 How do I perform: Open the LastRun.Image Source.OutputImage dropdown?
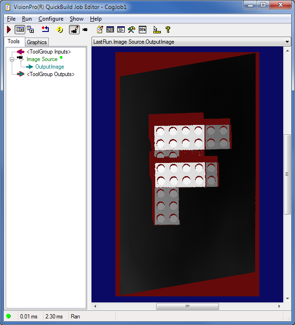click(287, 42)
